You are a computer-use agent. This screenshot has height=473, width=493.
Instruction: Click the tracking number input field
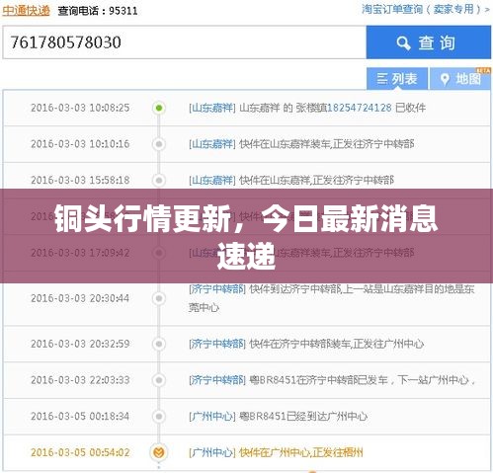(x=185, y=42)
